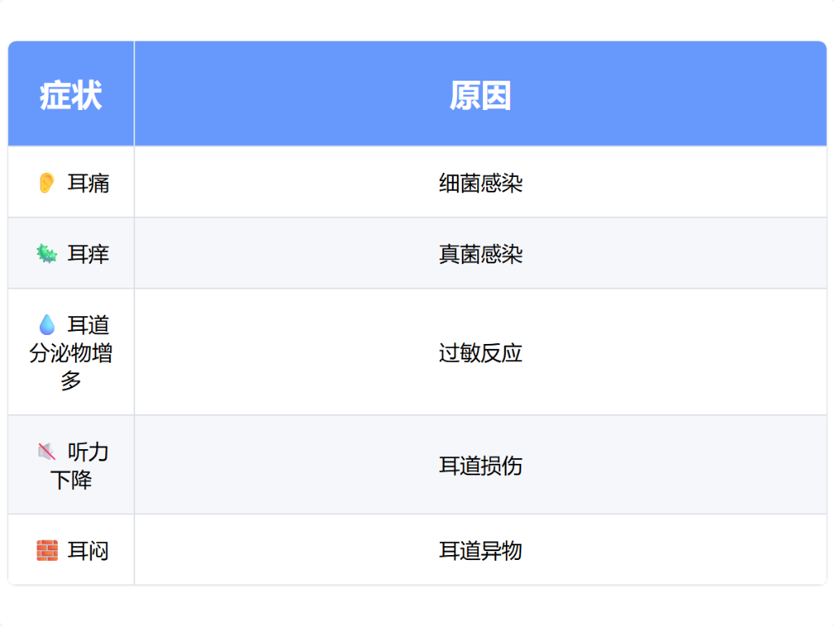The width and height of the screenshot is (834, 626).
Task: Click the 耳道异物 cause cell
Action: pos(481,551)
